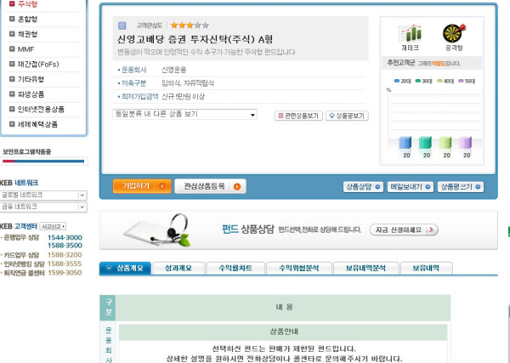This screenshot has width=510, height=363.
Task: Click the 사고신고 button beside KEB 고객센터
Action: [53, 226]
